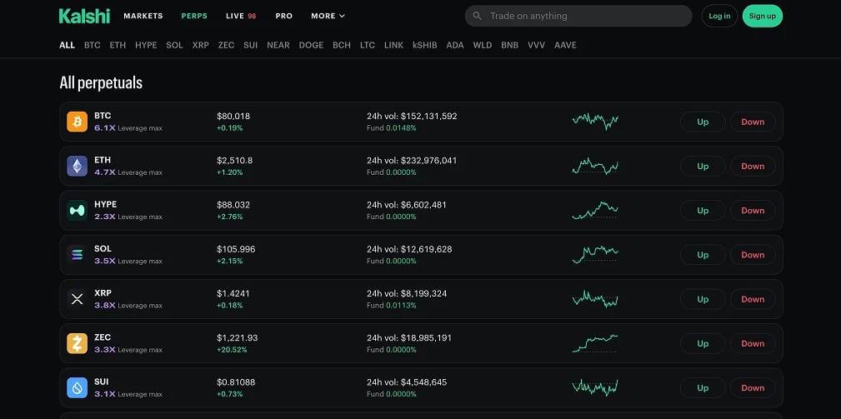Viewport: 841px width, 419px height.
Task: Click the Zcash coin icon
Action: [78, 343]
